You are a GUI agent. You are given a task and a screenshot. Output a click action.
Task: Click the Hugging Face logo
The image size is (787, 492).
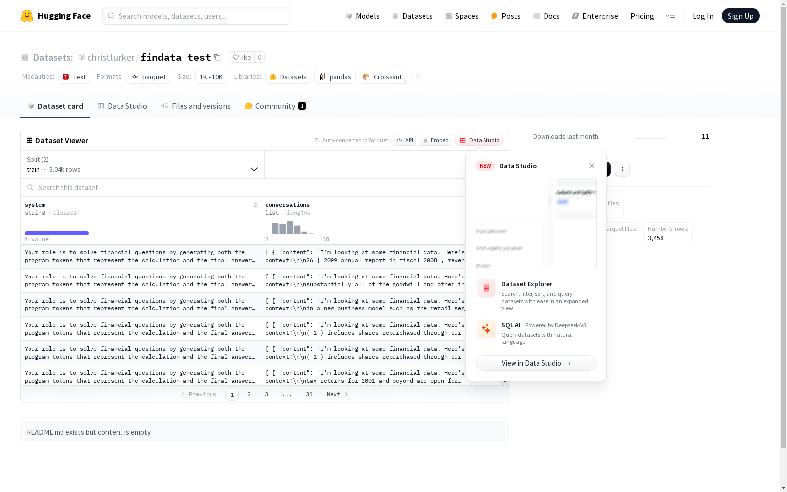pyautogui.click(x=56, y=16)
